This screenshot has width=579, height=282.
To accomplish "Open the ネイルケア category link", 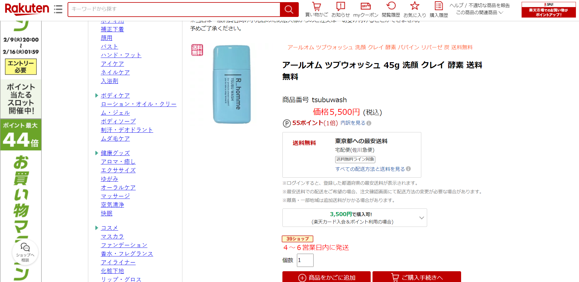I will tap(115, 72).
